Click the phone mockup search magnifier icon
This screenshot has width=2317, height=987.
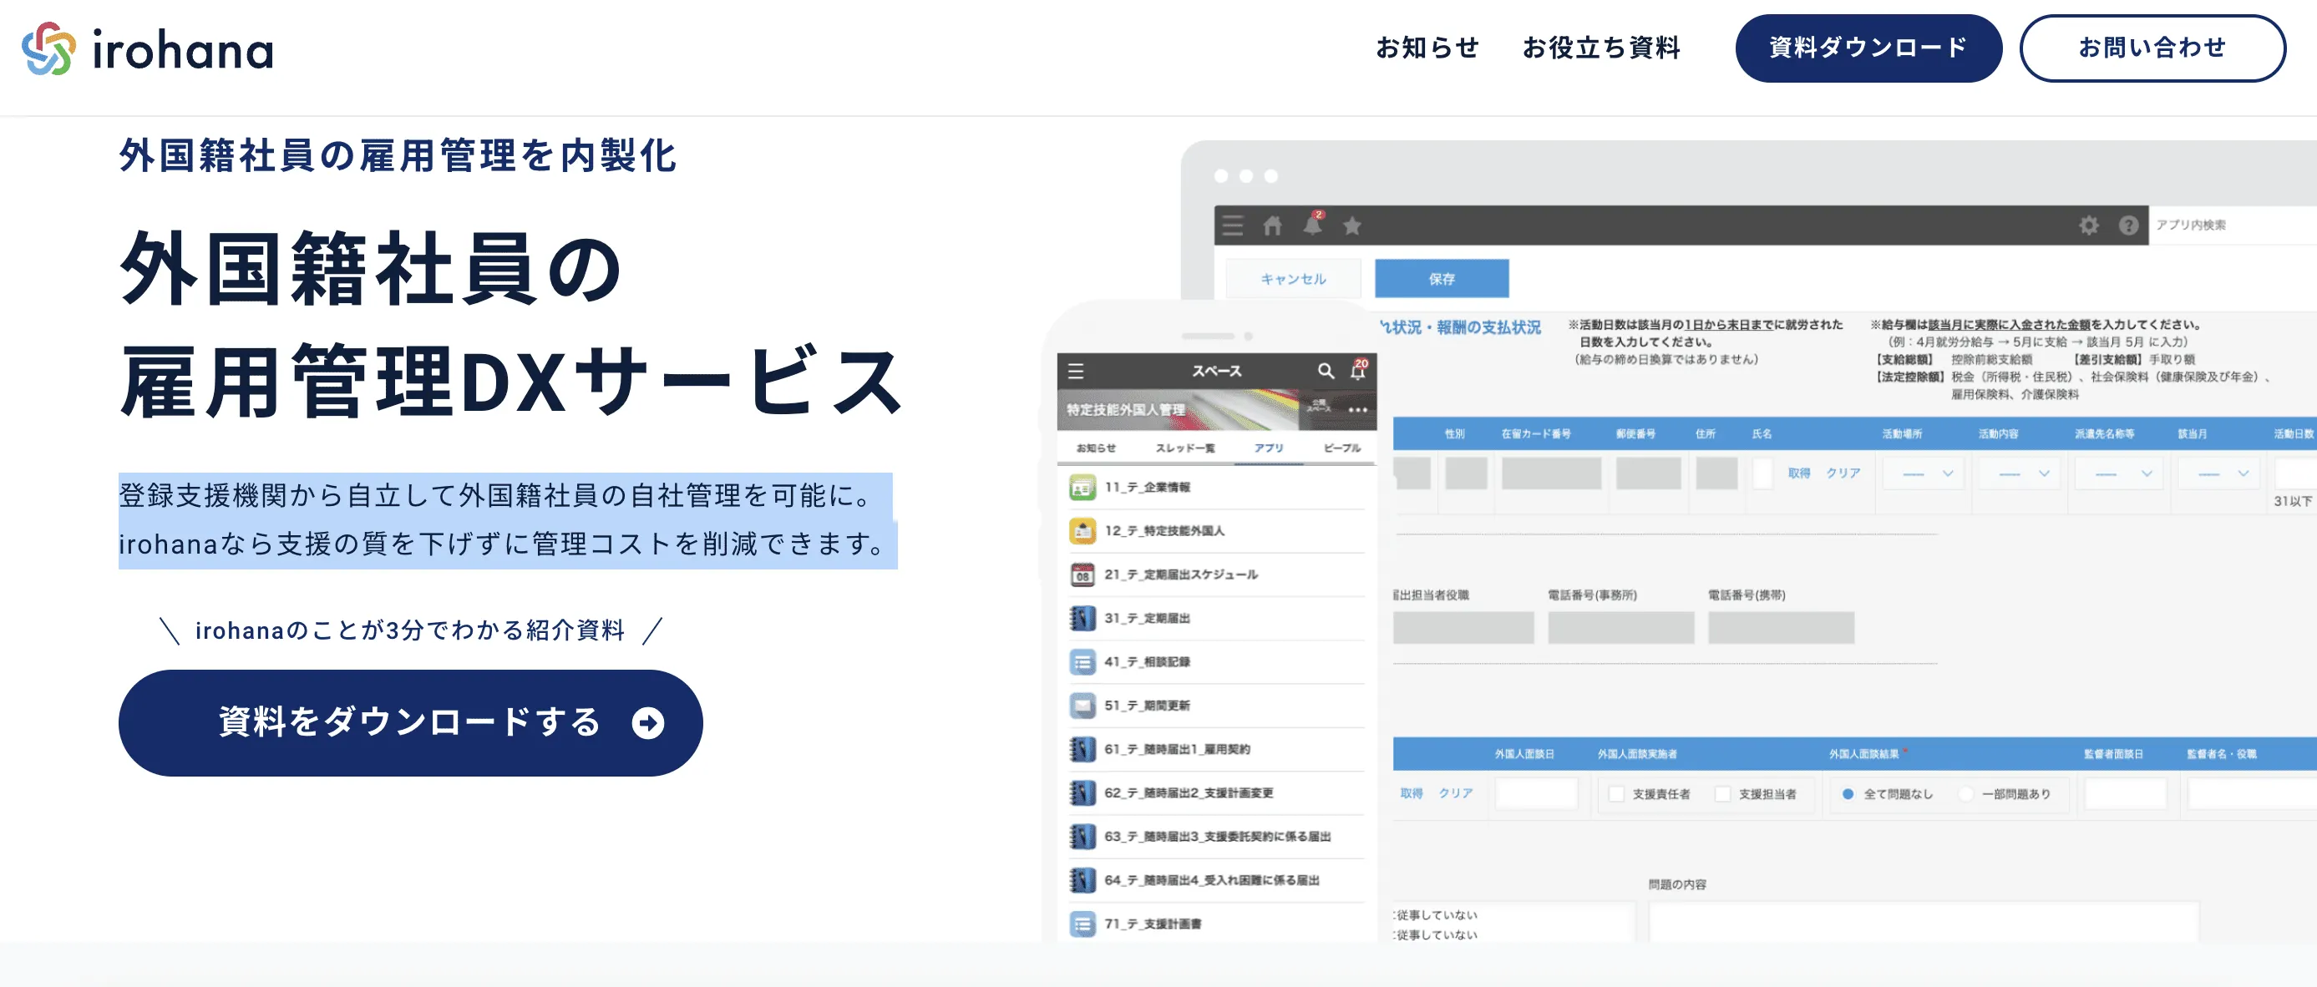(x=1326, y=371)
